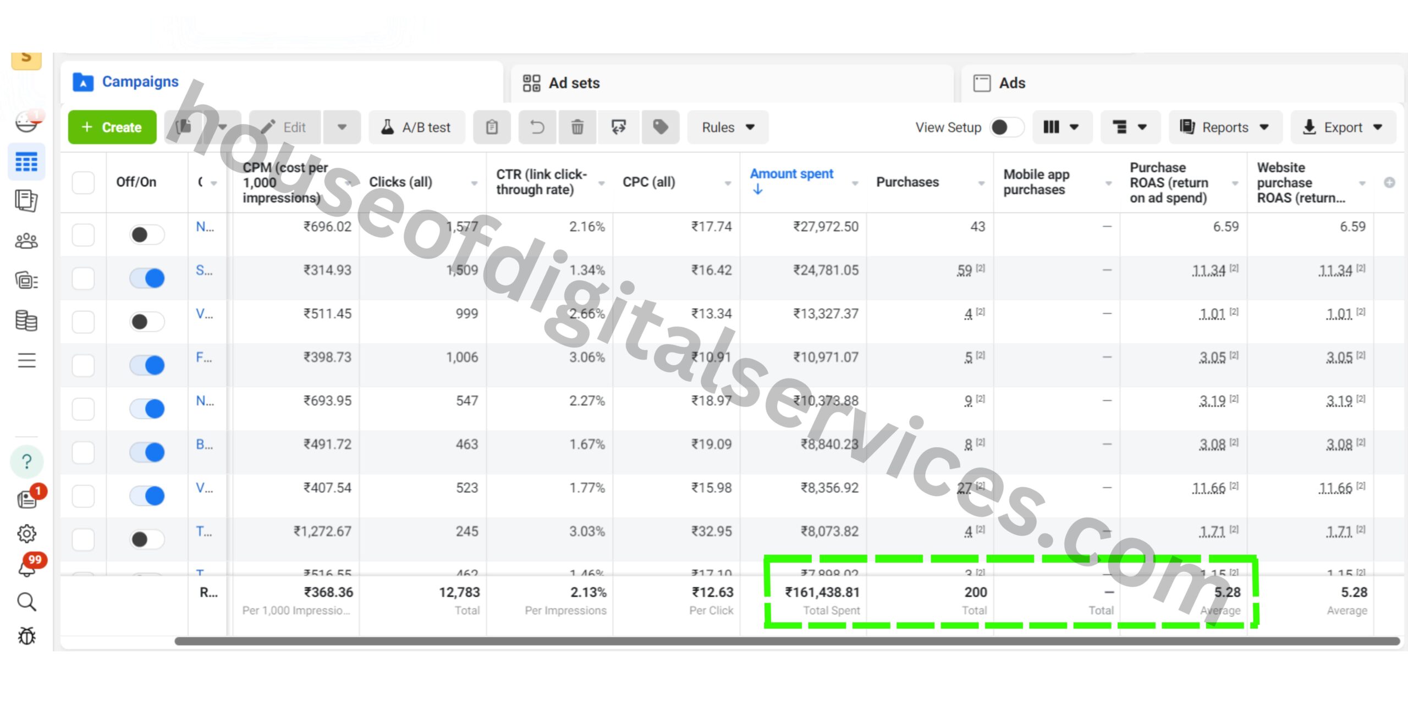1408x704 pixels.
Task: Open the ads reporting pages sidebar icon
Action: [26, 201]
